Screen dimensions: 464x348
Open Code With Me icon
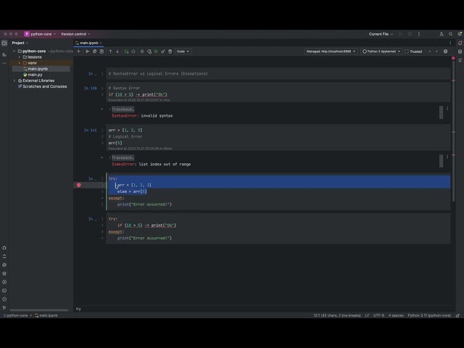442,34
